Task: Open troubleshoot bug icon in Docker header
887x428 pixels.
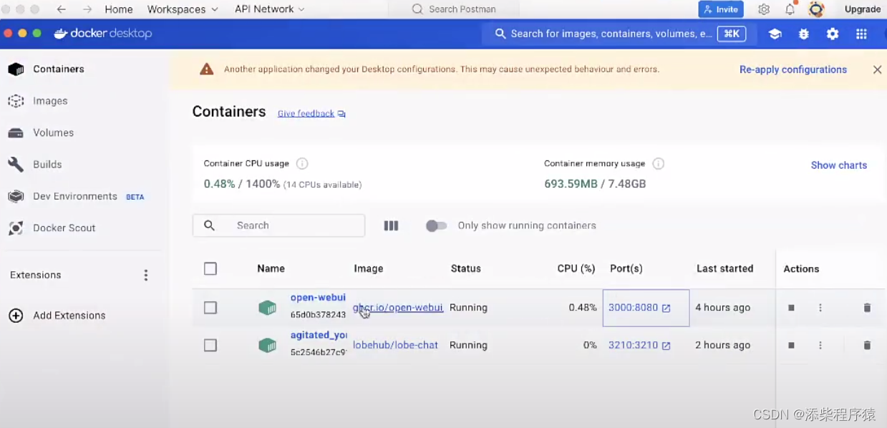Action: point(804,34)
